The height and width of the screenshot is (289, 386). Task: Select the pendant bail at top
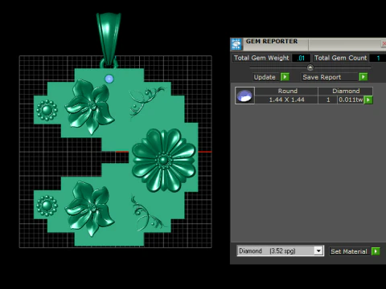[x=109, y=39]
